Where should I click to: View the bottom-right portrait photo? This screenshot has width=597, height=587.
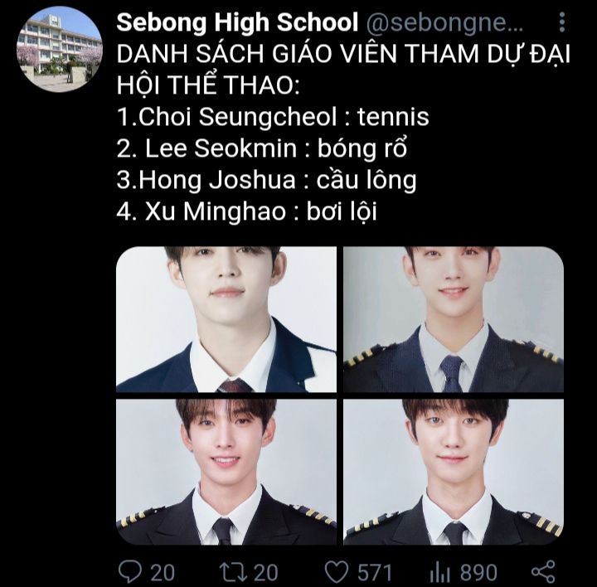tap(454, 472)
